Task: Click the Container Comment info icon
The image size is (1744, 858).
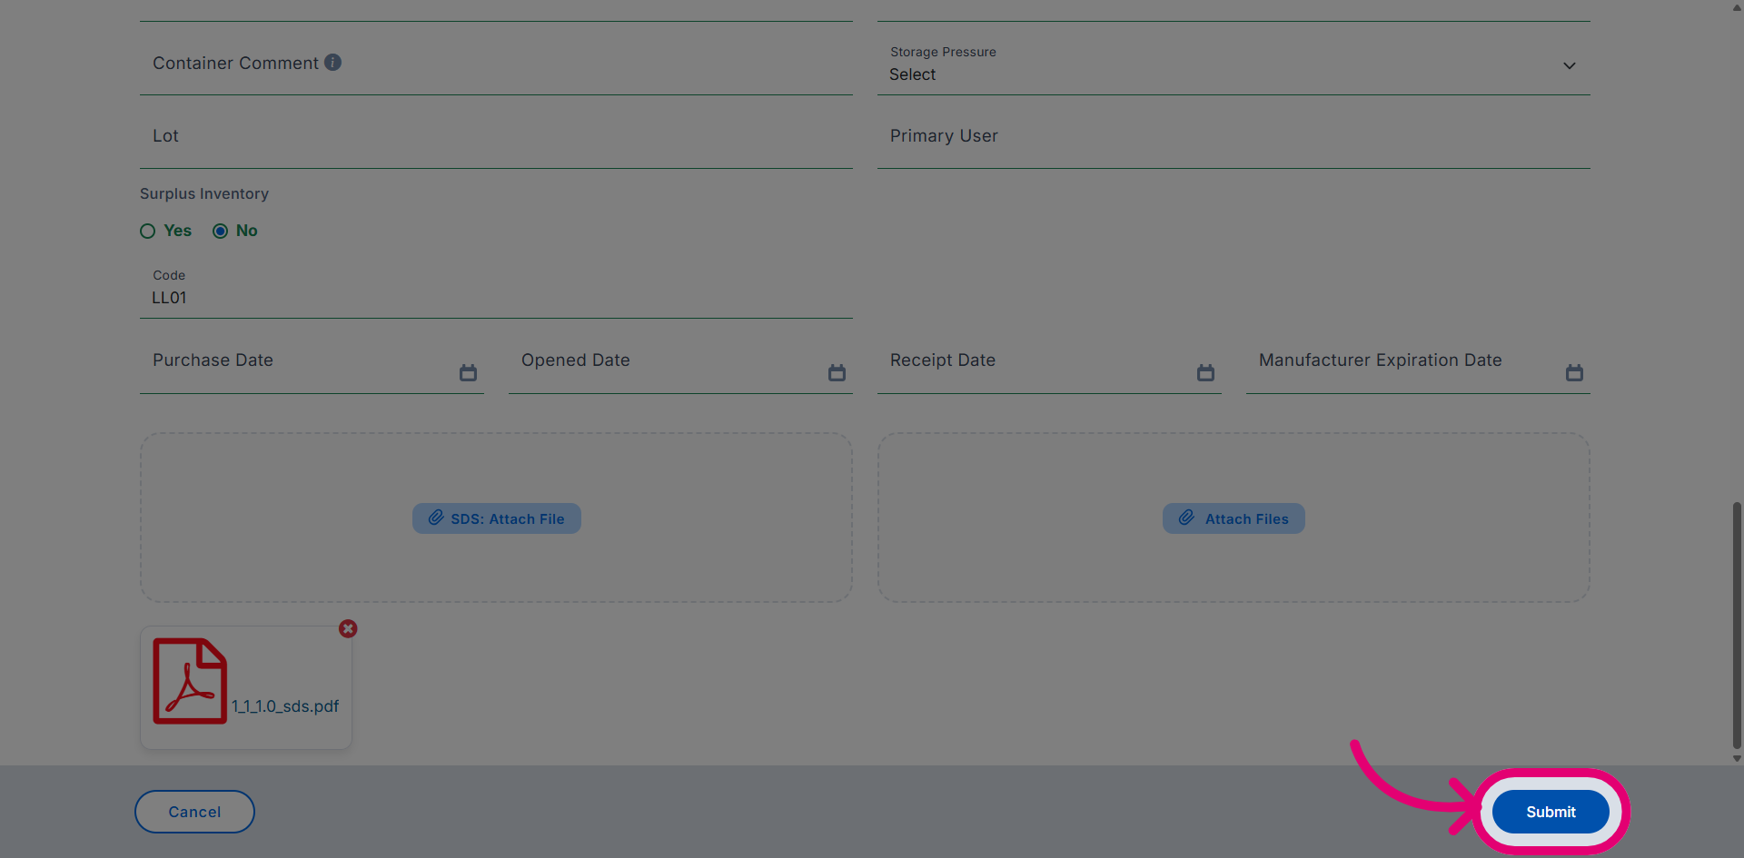Action: point(333,63)
